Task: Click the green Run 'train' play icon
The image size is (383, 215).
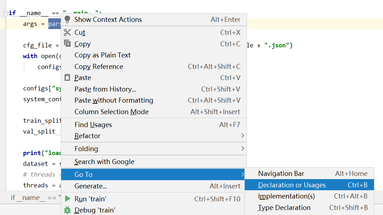Action: point(68,199)
